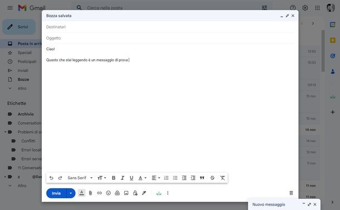
Task: Click the Destinatari recipients field
Action: [x=170, y=27]
